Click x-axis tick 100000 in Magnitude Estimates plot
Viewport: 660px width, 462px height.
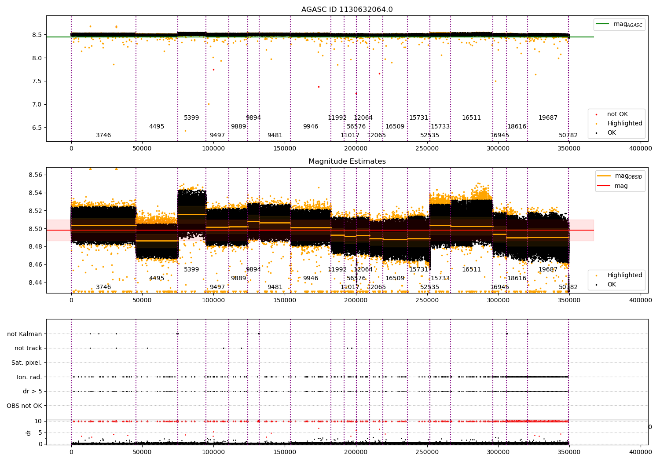point(213,300)
